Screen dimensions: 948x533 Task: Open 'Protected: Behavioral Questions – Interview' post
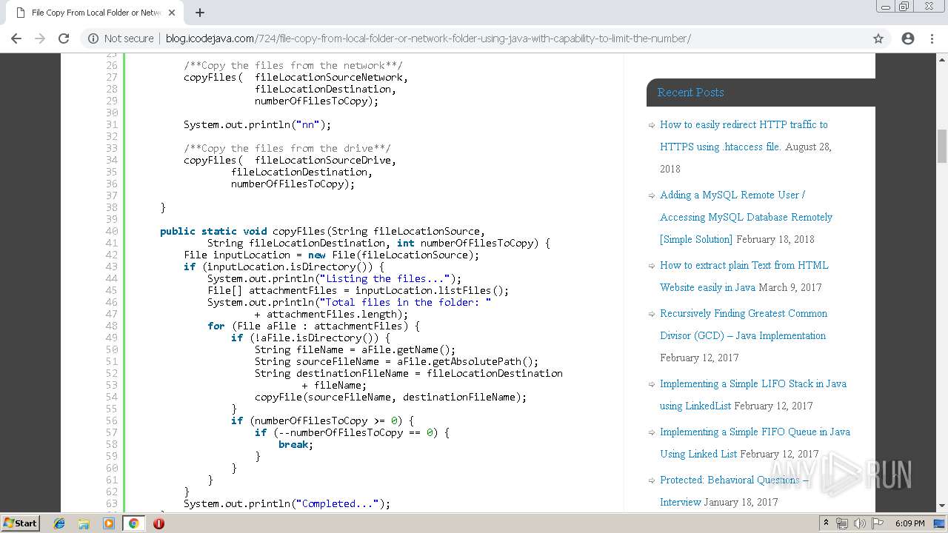734,491
